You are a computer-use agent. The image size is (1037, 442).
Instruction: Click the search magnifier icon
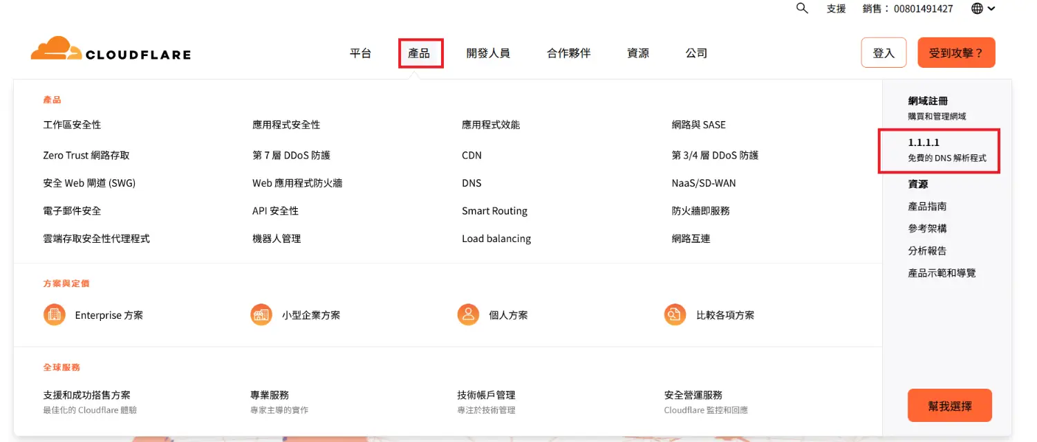coord(802,9)
